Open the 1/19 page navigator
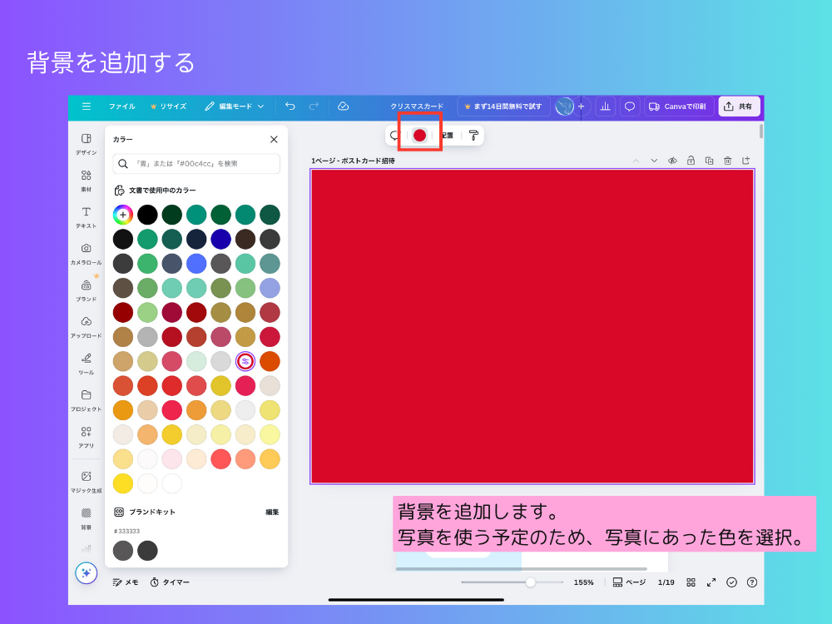 666,582
